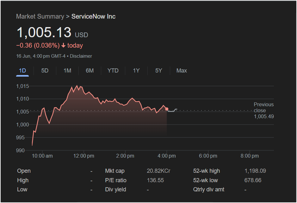This screenshot has height=203, width=297.
Task: Open the Market Summary breadcrumb link
Action: (40, 16)
